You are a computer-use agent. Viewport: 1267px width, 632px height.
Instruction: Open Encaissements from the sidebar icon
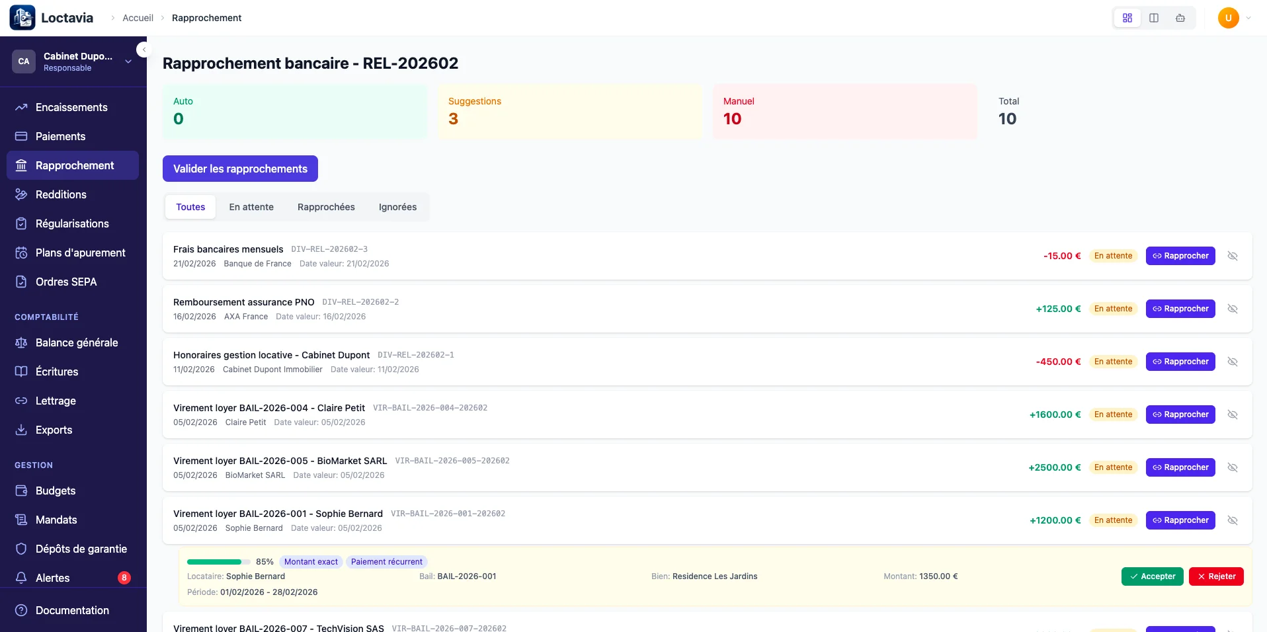(x=21, y=107)
